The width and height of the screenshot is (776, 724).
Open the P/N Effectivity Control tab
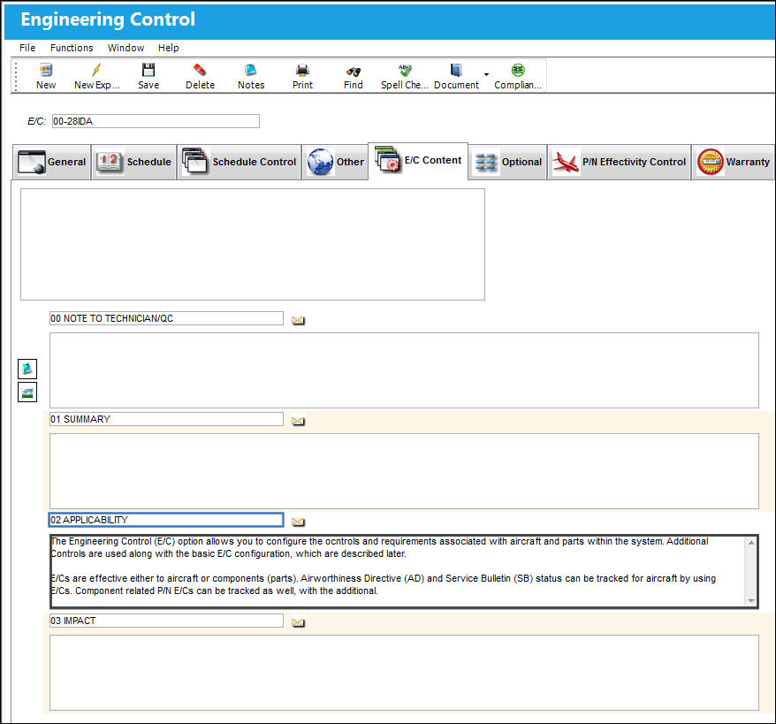click(619, 162)
